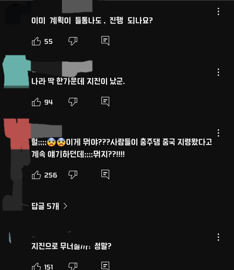234x270 pixels.
Task: Open options menu for the 151-like comment
Action: pos(218,237)
